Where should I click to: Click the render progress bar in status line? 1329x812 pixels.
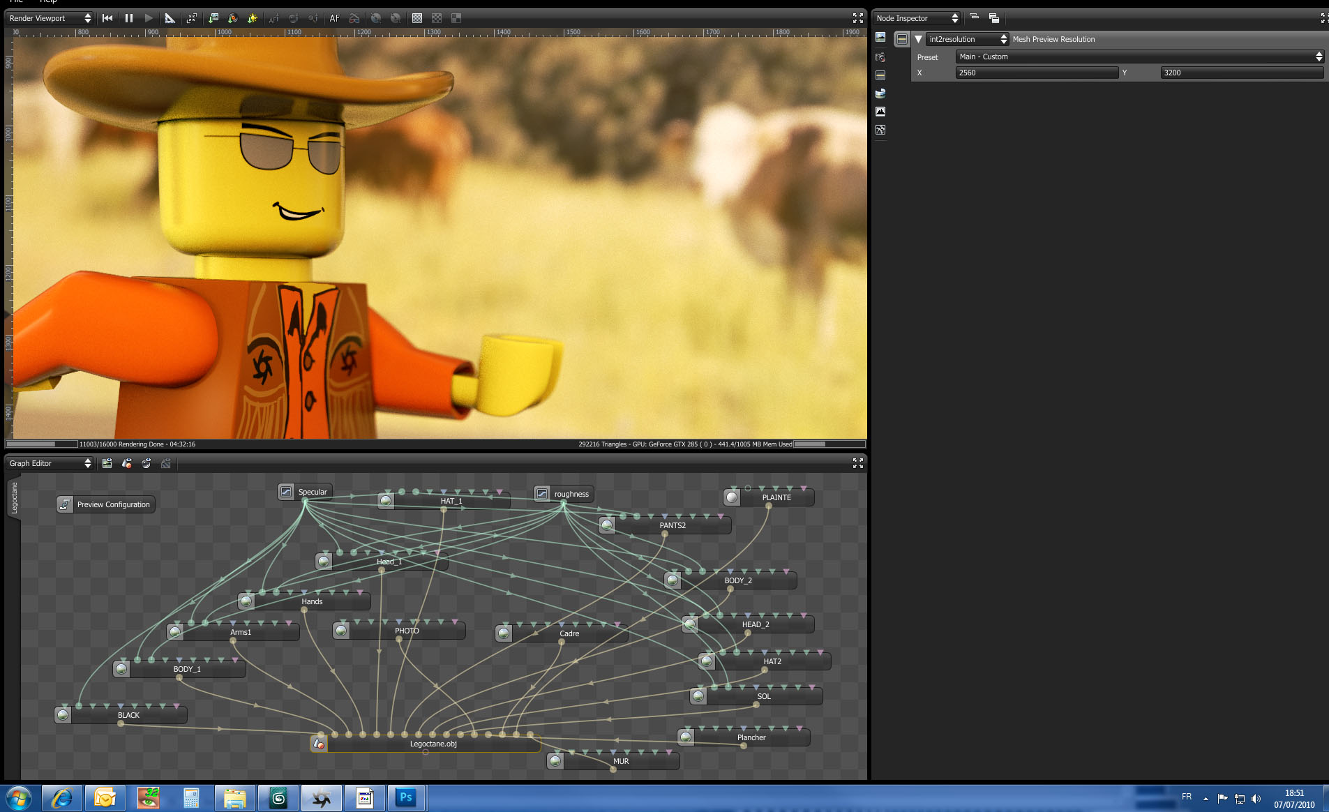(42, 444)
